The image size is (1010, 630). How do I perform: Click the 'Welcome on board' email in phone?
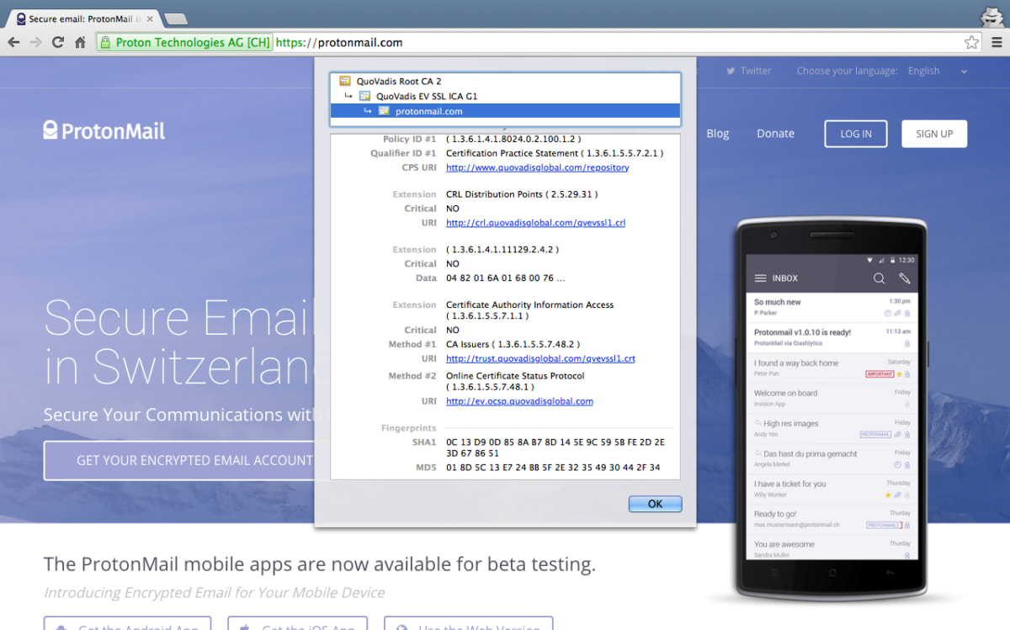[x=832, y=398]
